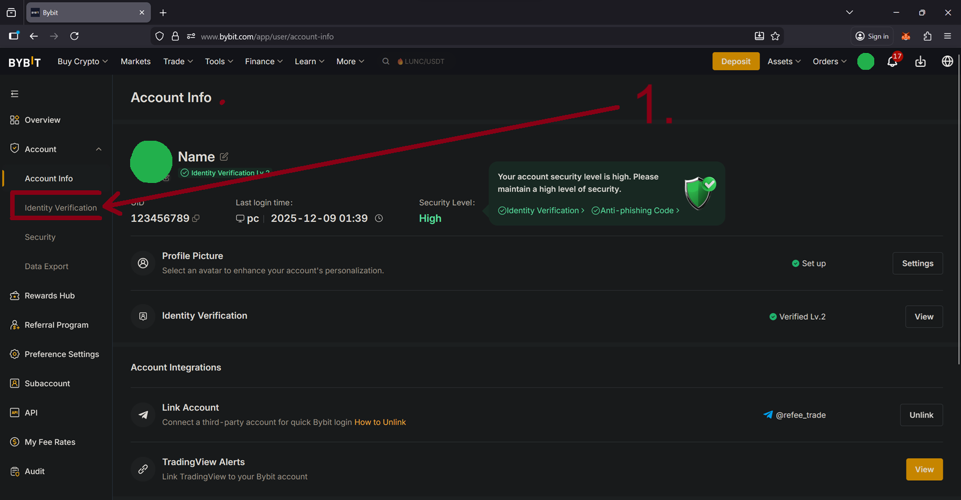View login history clock icon
This screenshot has width=961, height=500.
pyautogui.click(x=379, y=218)
